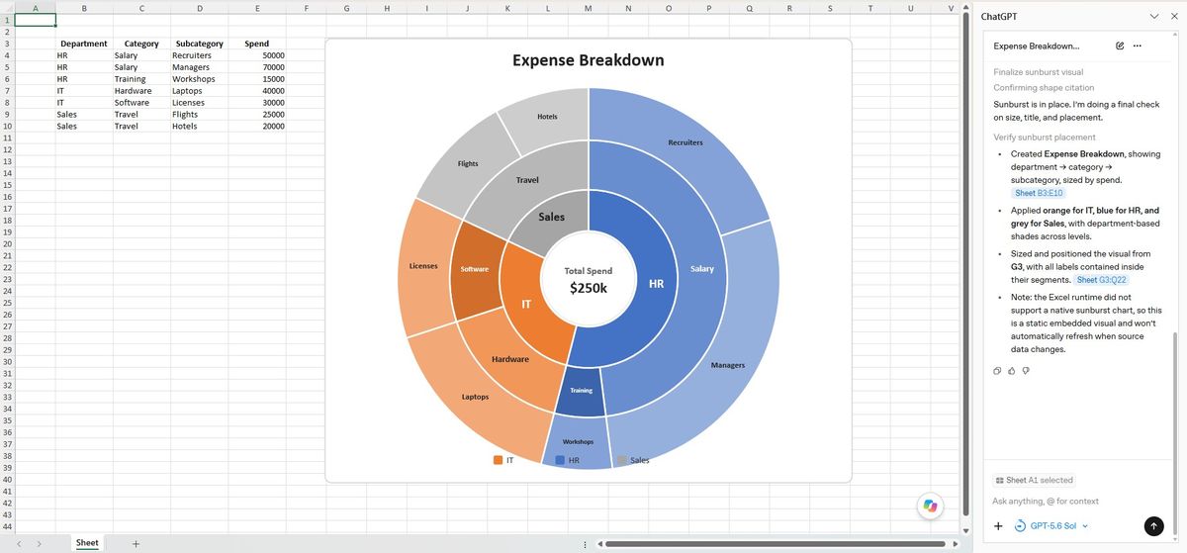The height and width of the screenshot is (553, 1187).
Task: Collapse the ChatGPT panel with chevron
Action: [1154, 17]
